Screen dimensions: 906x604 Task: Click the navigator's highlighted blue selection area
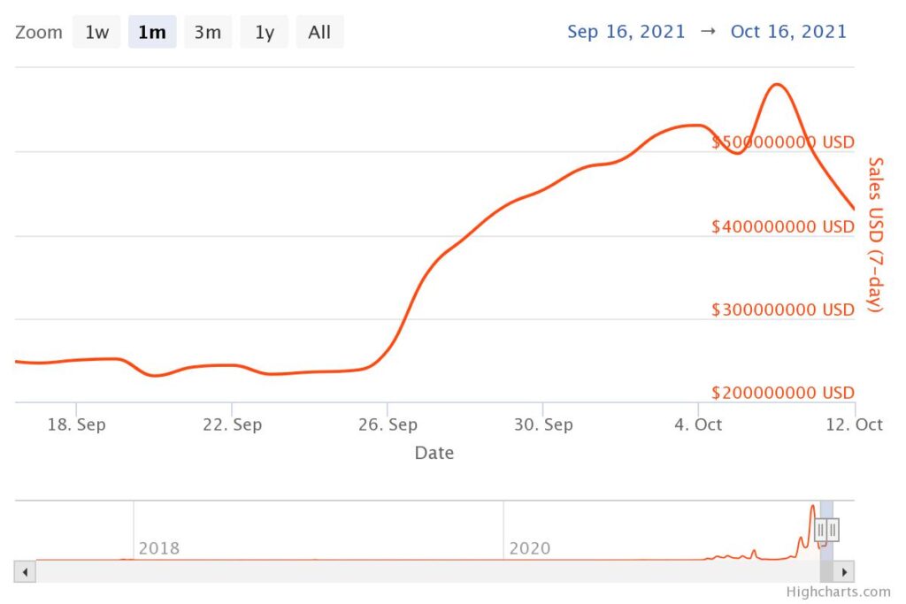[827, 530]
